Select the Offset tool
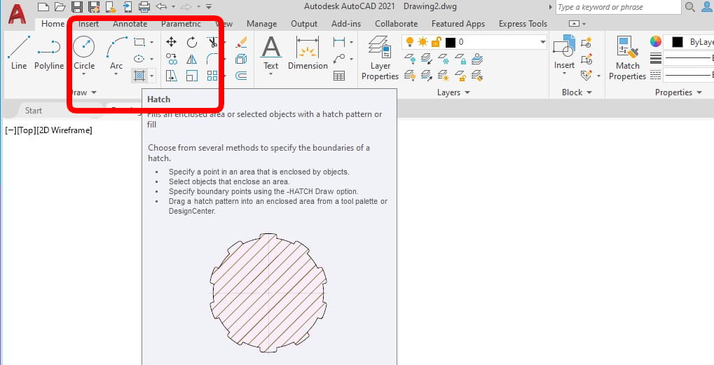714x365 pixels. (x=241, y=76)
